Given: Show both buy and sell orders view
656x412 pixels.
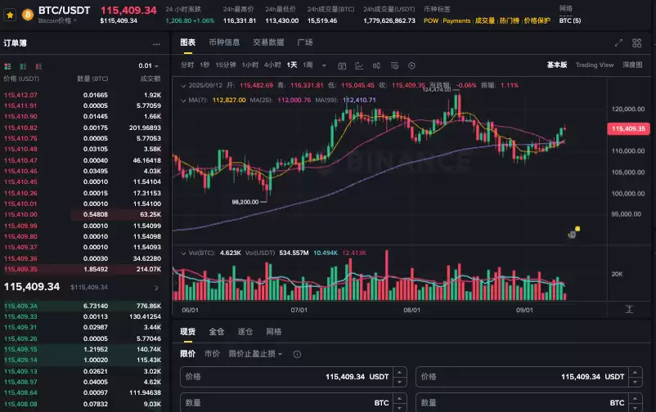Looking at the screenshot, I should pos(7,66).
